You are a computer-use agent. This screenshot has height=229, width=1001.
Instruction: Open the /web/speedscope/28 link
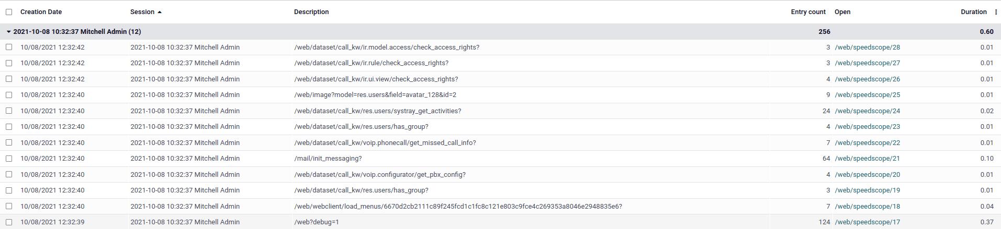(867, 47)
